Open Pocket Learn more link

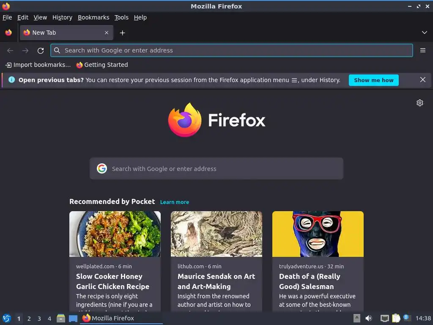tap(175, 202)
